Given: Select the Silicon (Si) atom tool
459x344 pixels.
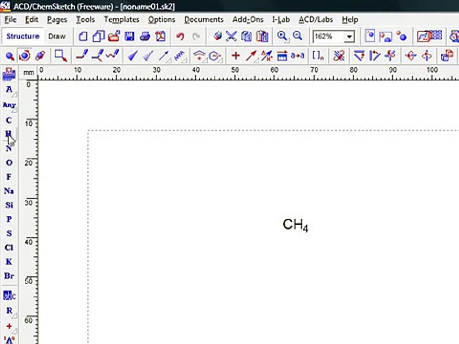Looking at the screenshot, I should (x=9, y=205).
